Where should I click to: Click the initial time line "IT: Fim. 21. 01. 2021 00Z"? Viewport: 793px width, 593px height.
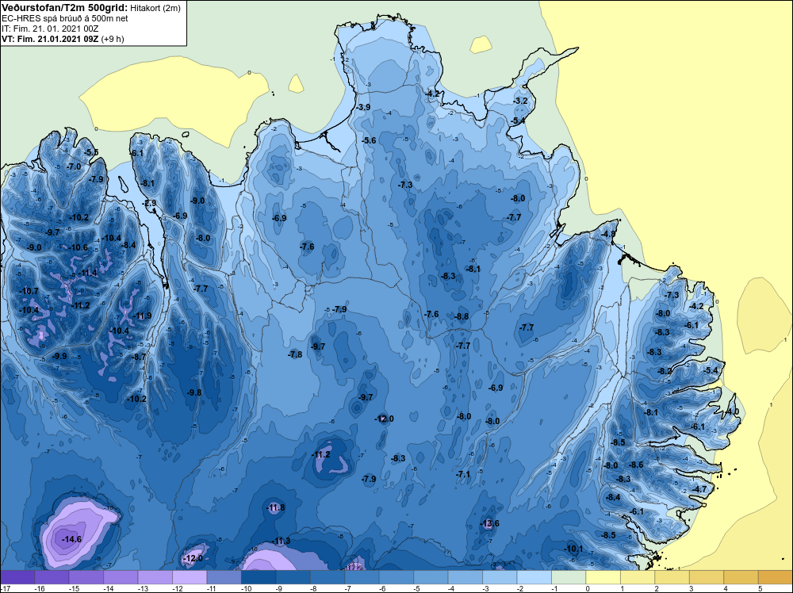50,29
